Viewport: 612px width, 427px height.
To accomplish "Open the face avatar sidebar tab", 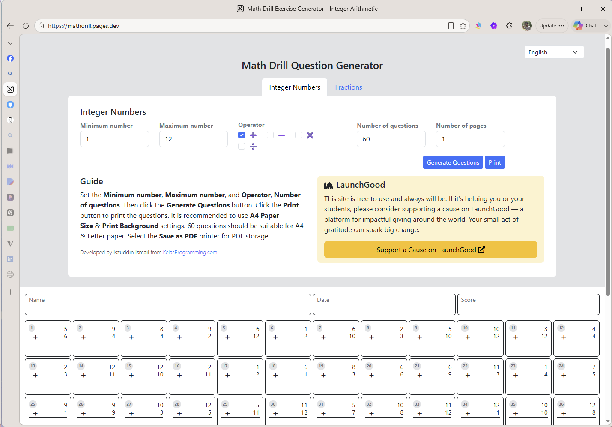I will 10,120.
